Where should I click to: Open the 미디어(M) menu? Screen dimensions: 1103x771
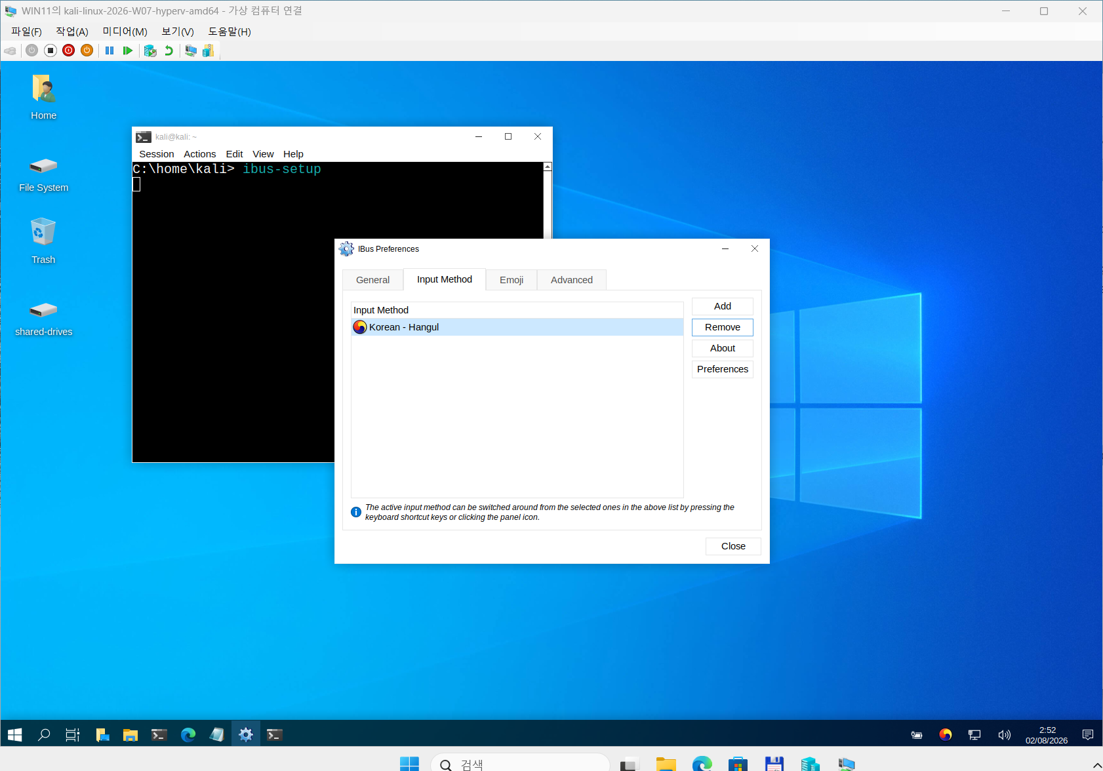pos(125,31)
